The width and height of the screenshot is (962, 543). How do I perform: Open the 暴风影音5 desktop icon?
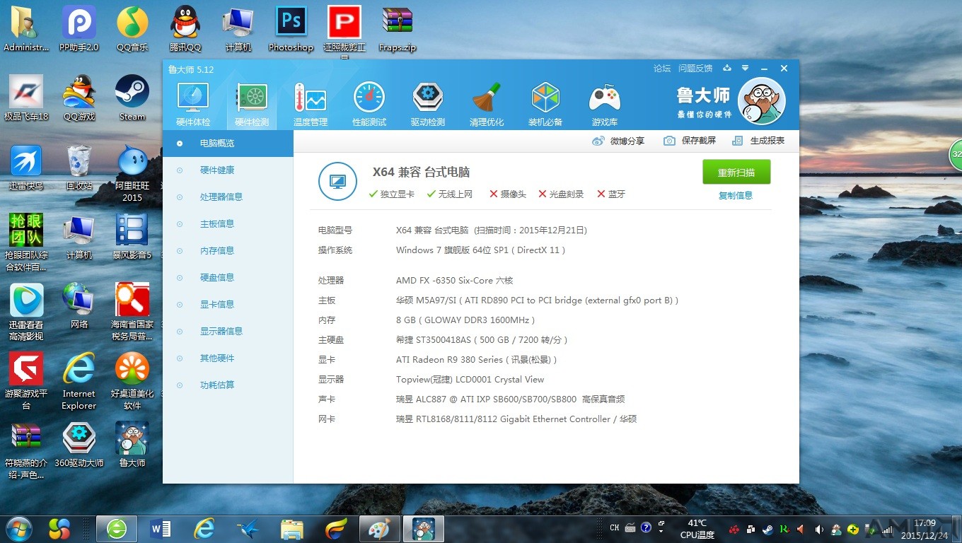tap(132, 237)
